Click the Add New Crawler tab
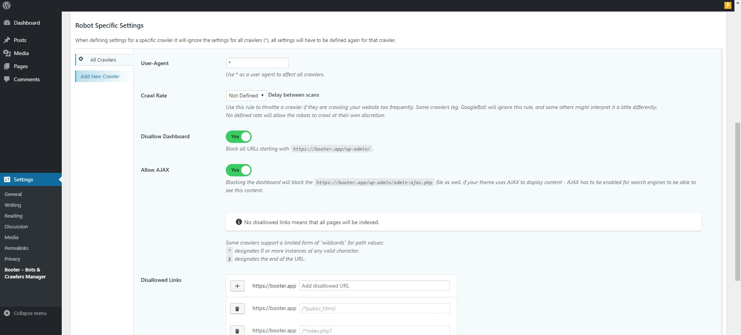This screenshot has height=335, width=741. tap(104, 76)
